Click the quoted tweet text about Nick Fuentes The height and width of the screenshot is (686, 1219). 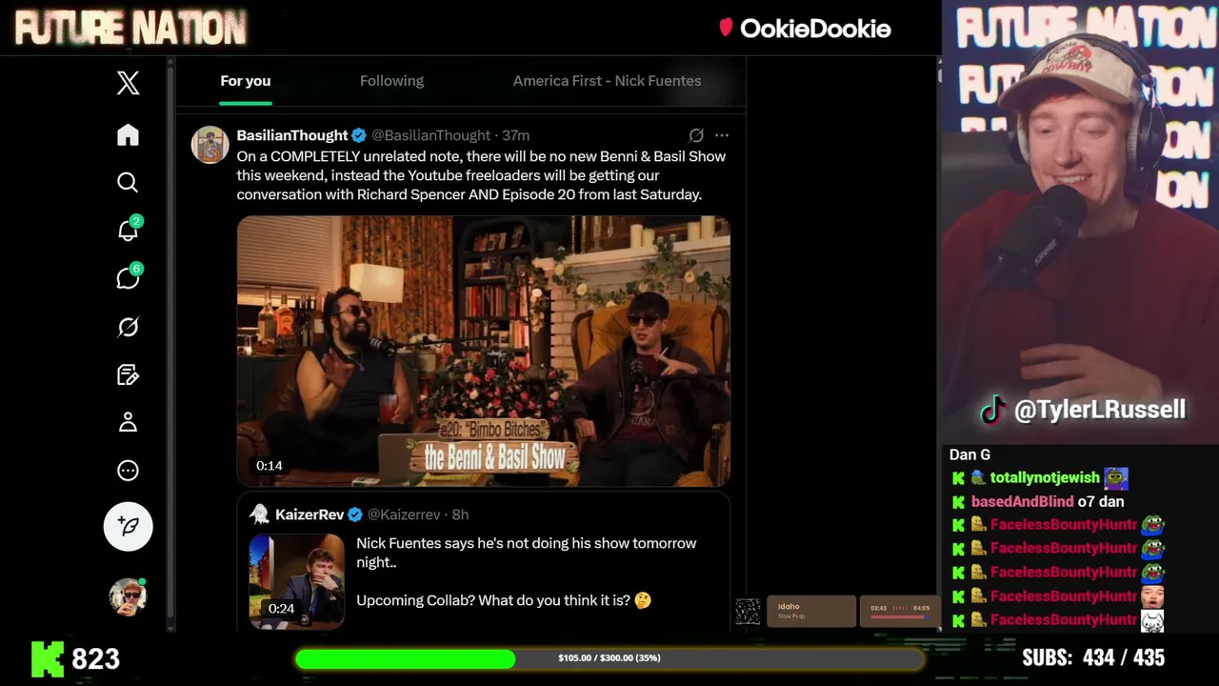(x=527, y=572)
